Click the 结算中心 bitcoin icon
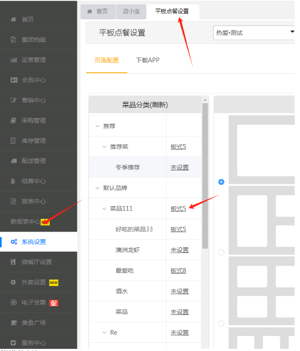The height and width of the screenshot is (351, 300). [13, 181]
